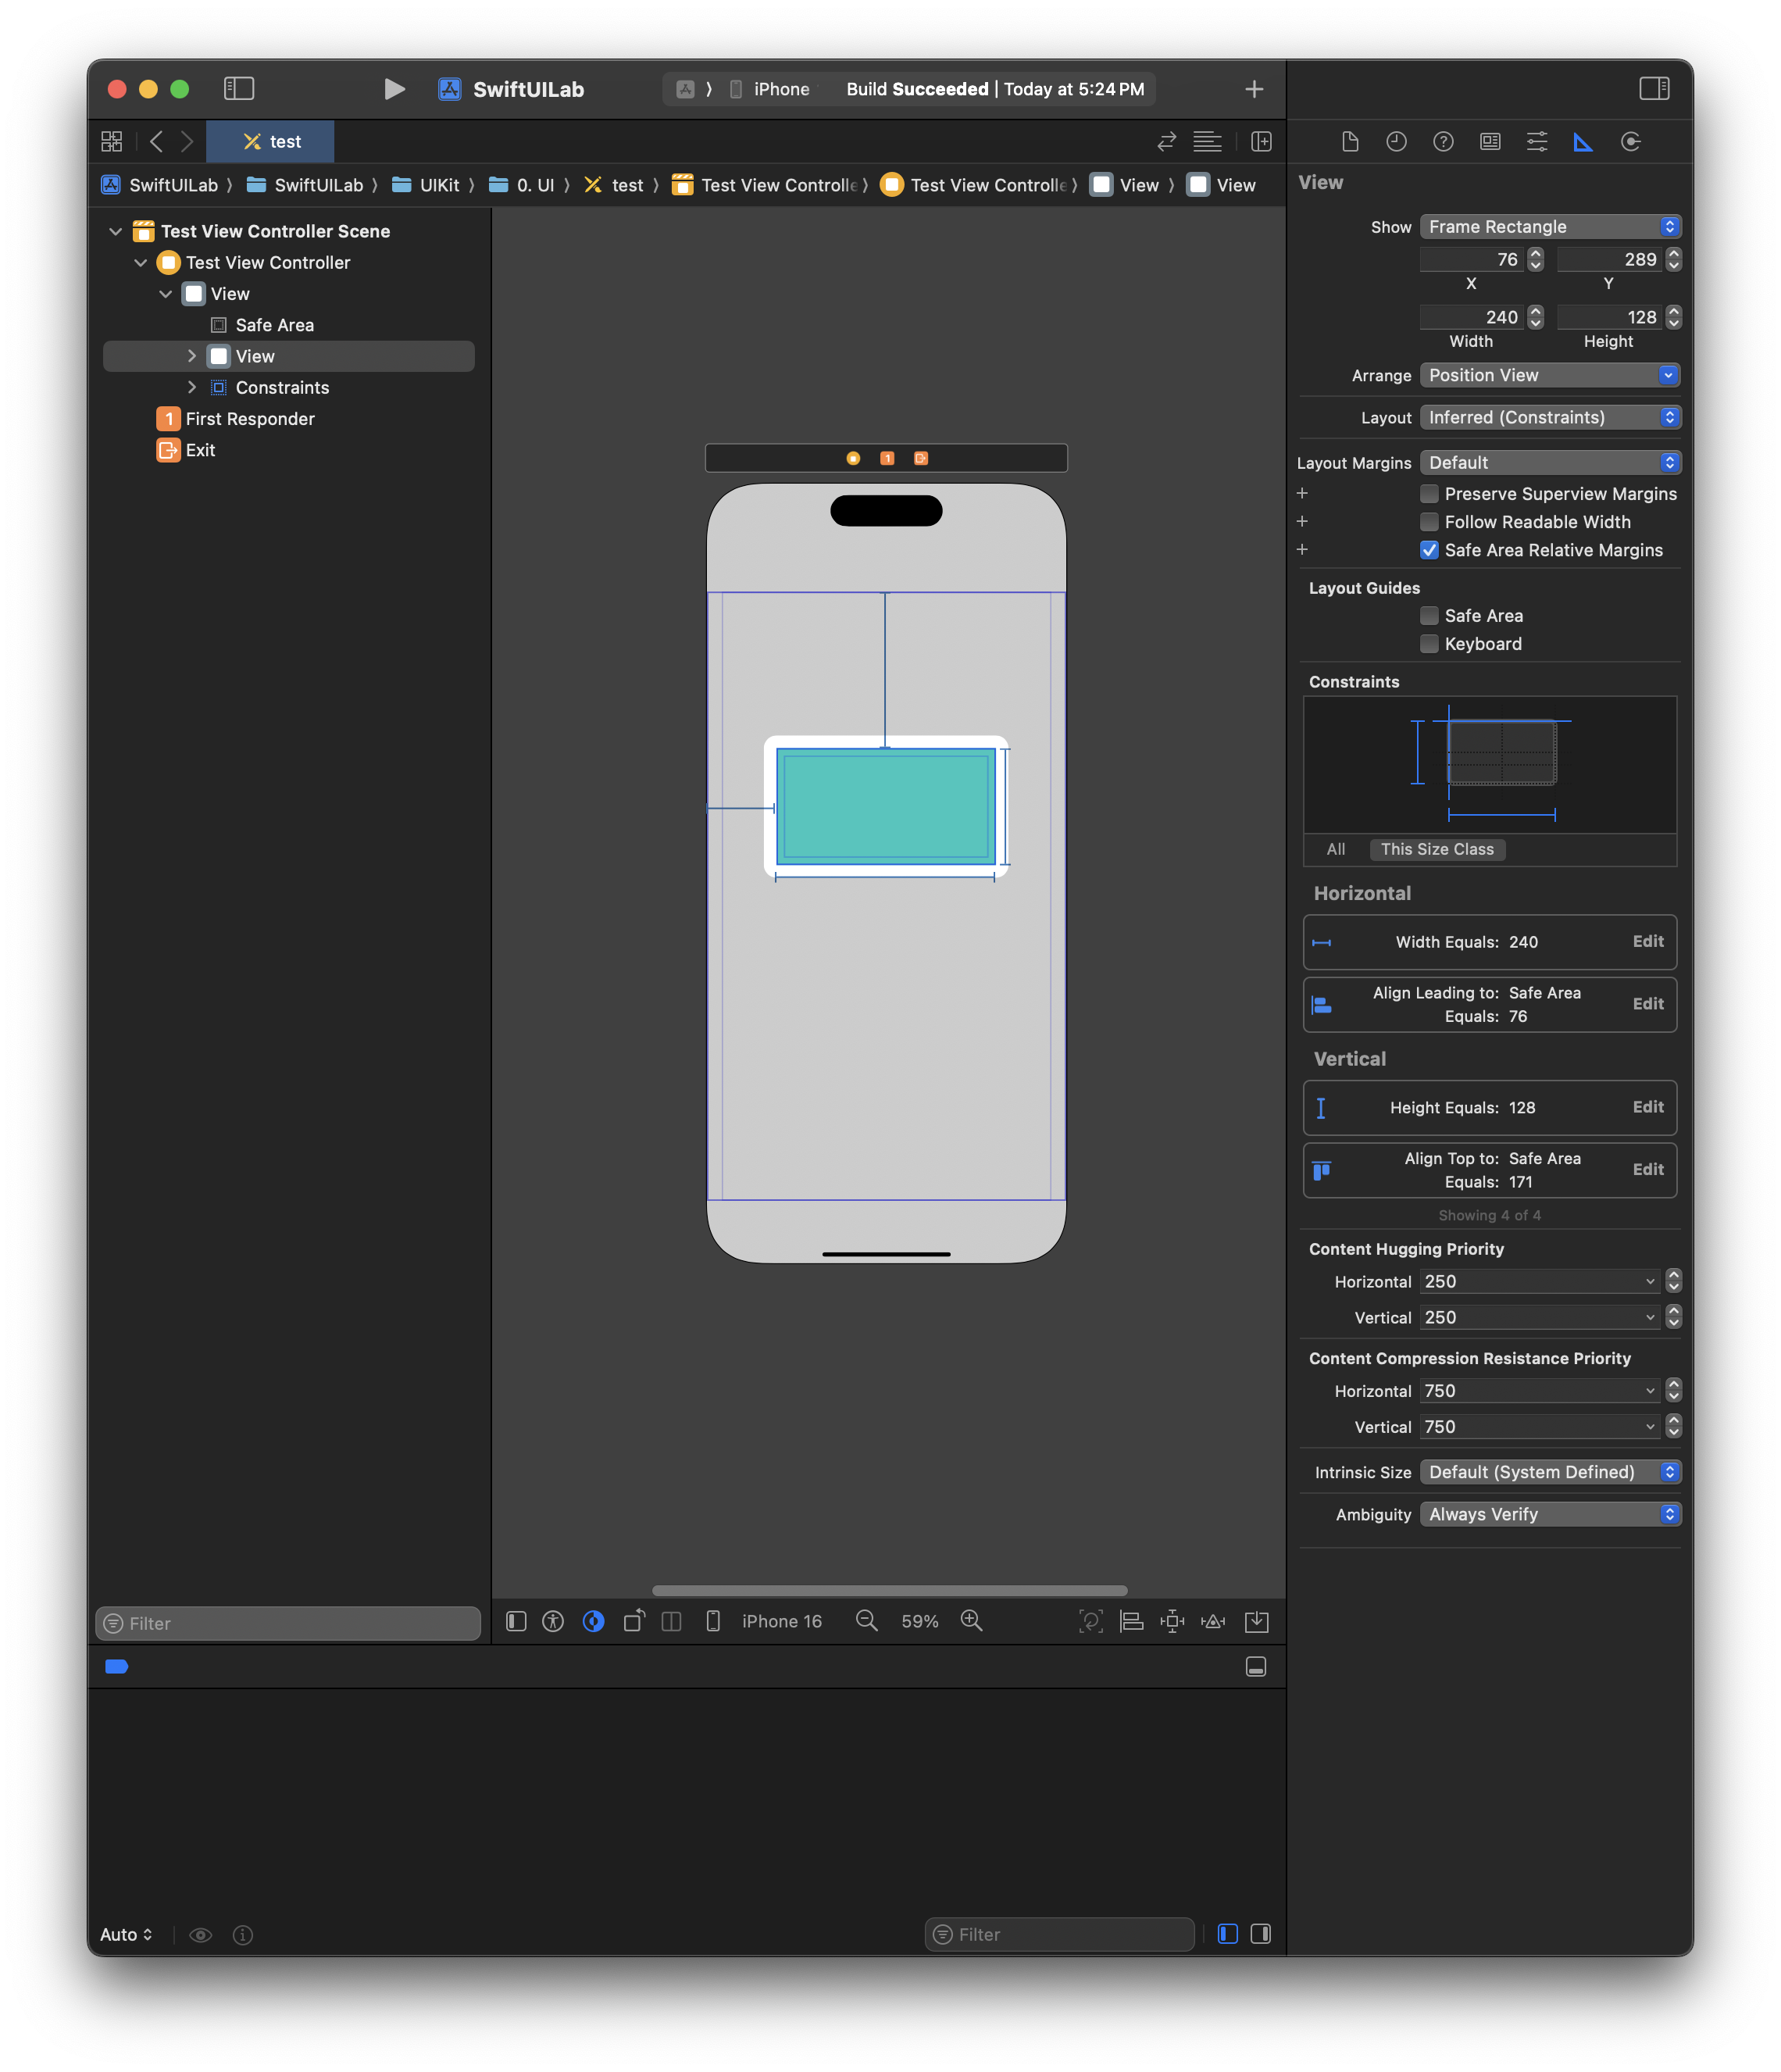Click the UIKit breadcrumb item
This screenshot has height=2072, width=1781.
[426, 185]
